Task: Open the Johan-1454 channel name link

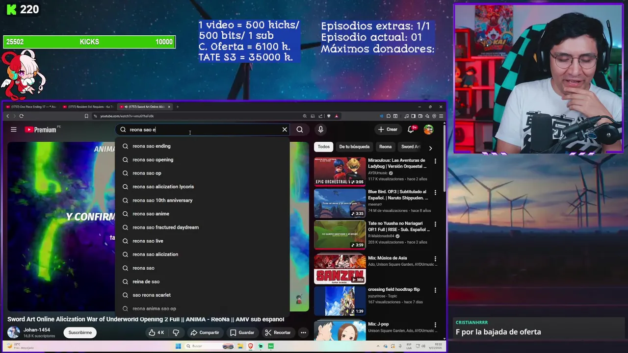Action: coord(37,330)
